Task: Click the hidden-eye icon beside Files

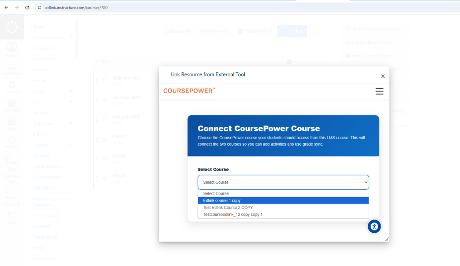Action: click(70, 102)
